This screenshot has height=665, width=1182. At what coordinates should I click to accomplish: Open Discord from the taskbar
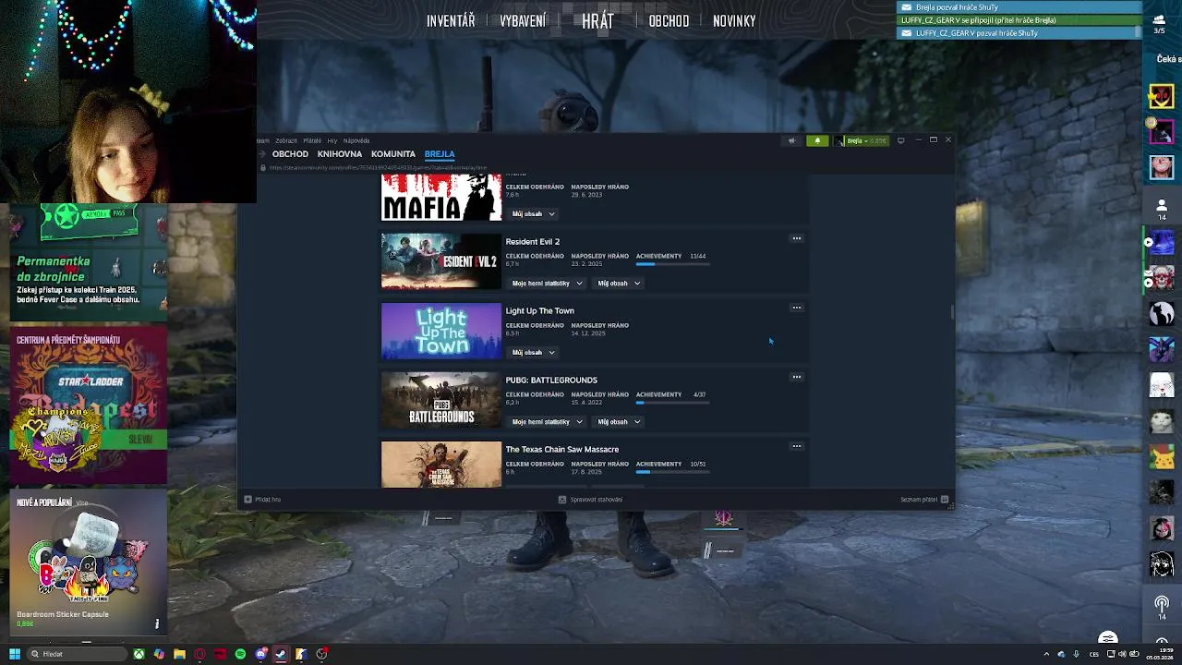point(260,654)
